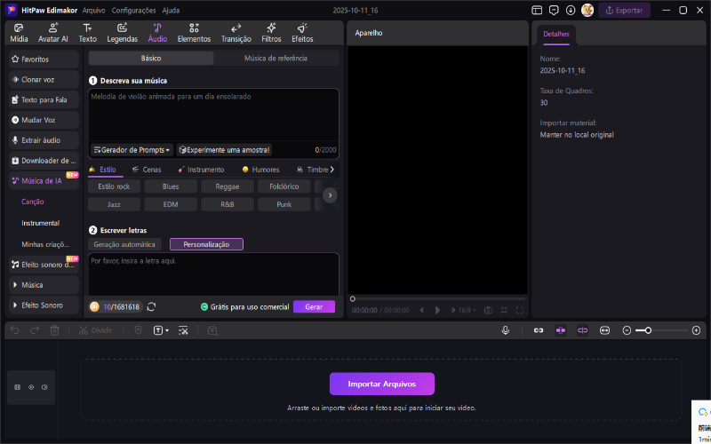The image size is (711, 444).
Task: Collapse the Música de IA sidebar item
Action: [44, 181]
